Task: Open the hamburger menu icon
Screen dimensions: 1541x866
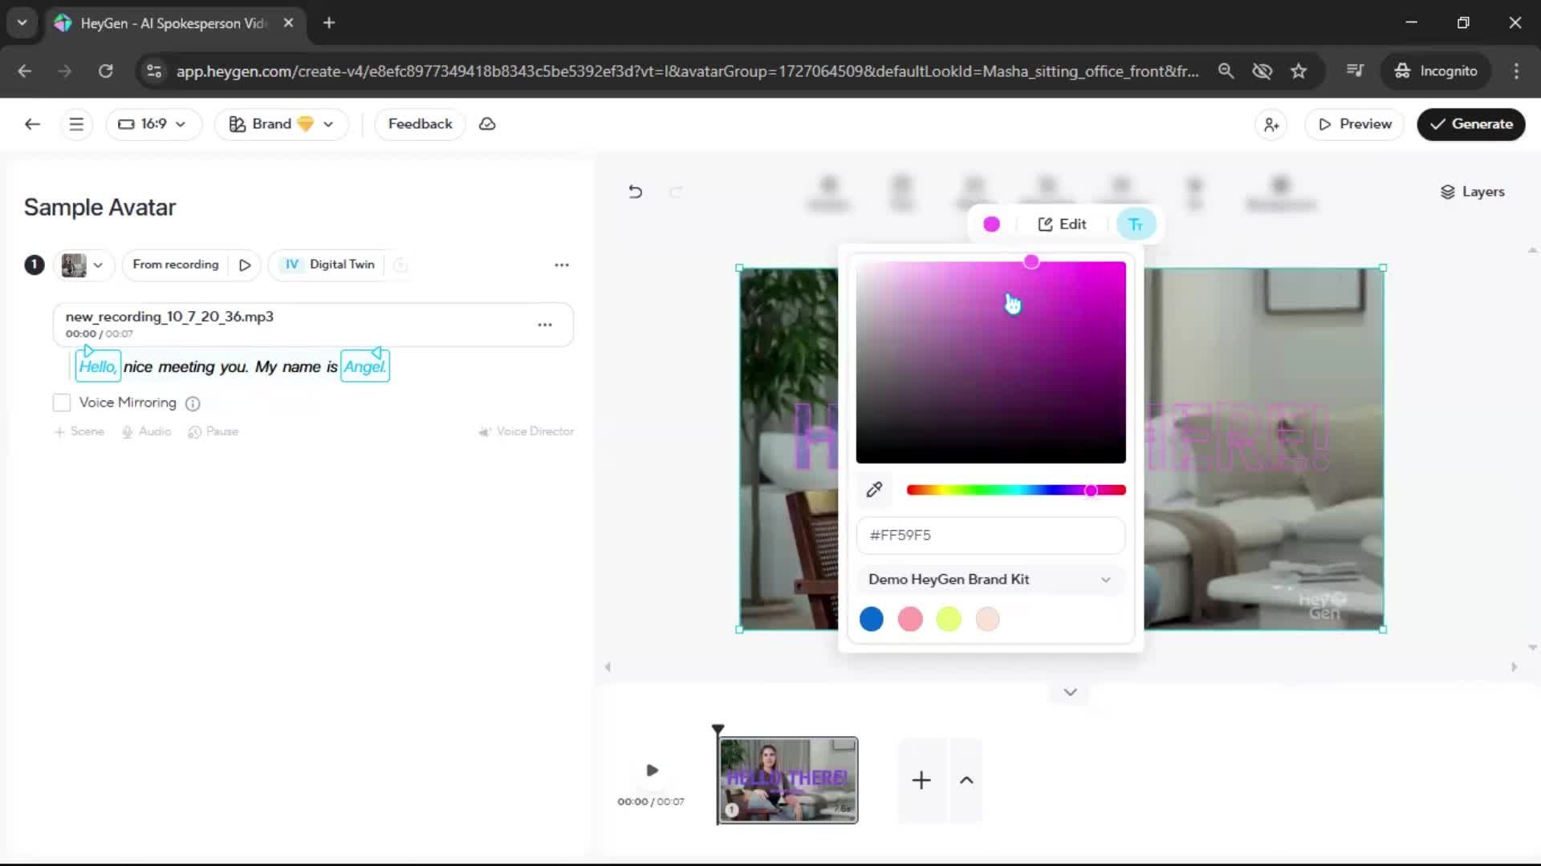Action: pos(76,124)
